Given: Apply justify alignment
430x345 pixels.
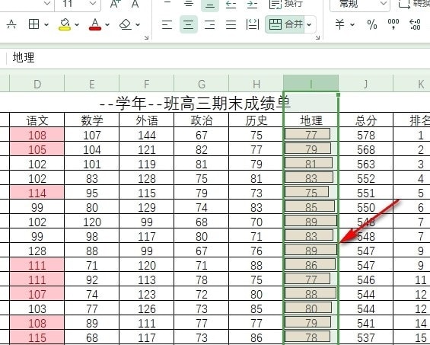Looking at the screenshot, I should [231, 24].
